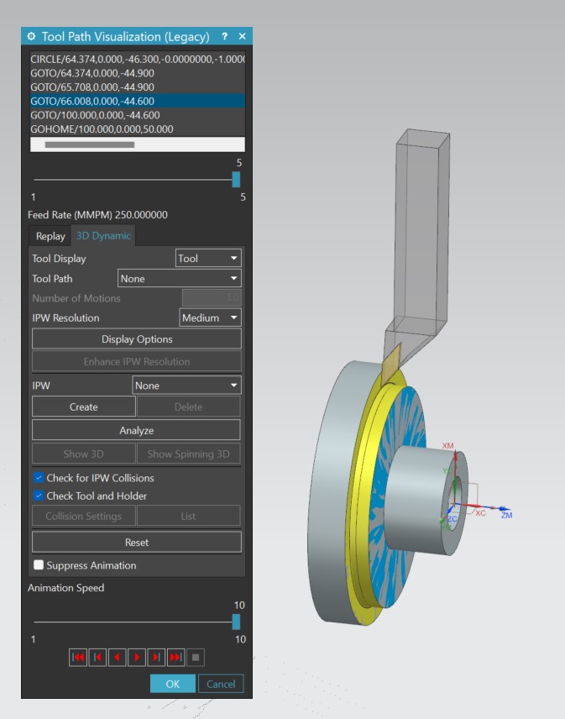565x719 pixels.
Task: Click the Animation Speed slider handle
Action: point(236,622)
